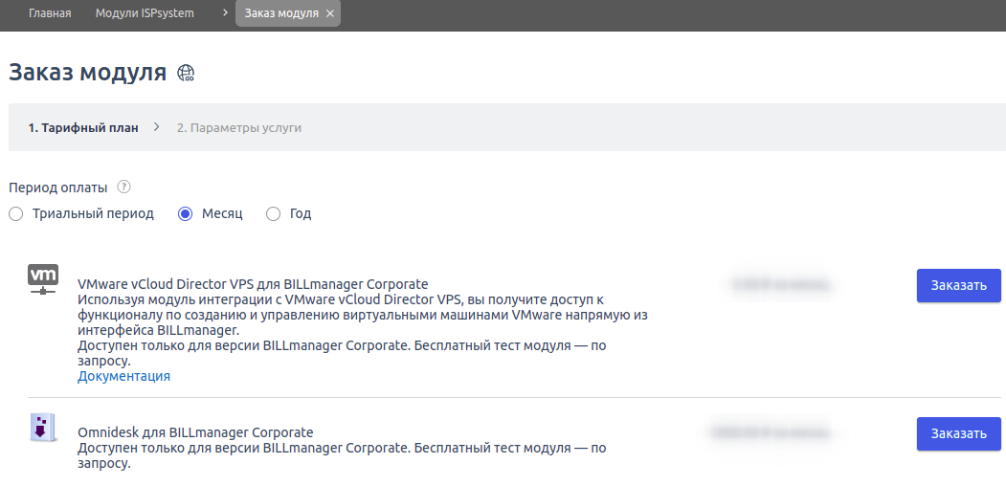Order the Omnidesk для BILLmanager module
This screenshot has height=486, width=1006.
pos(958,433)
